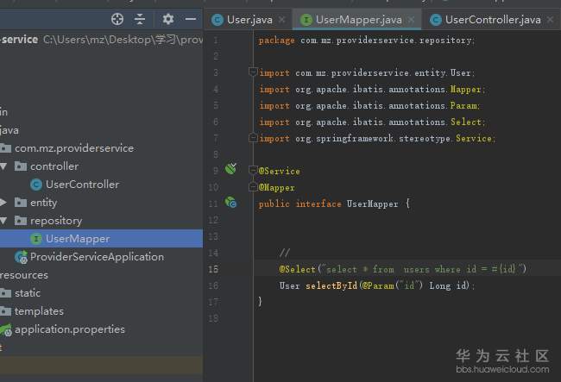This screenshot has height=382, width=561.
Task: Close the User.java tab
Action: point(282,20)
